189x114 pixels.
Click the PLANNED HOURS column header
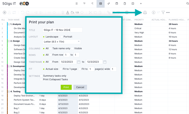pyautogui.click(x=177, y=20)
